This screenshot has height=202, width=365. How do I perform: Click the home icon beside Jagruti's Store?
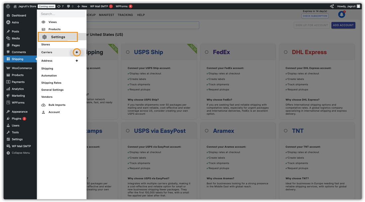coord(15,7)
